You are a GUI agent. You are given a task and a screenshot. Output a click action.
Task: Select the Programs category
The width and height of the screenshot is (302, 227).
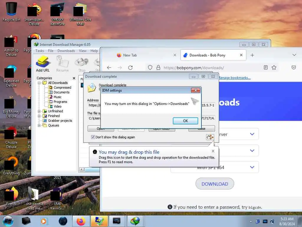[x=60, y=102]
